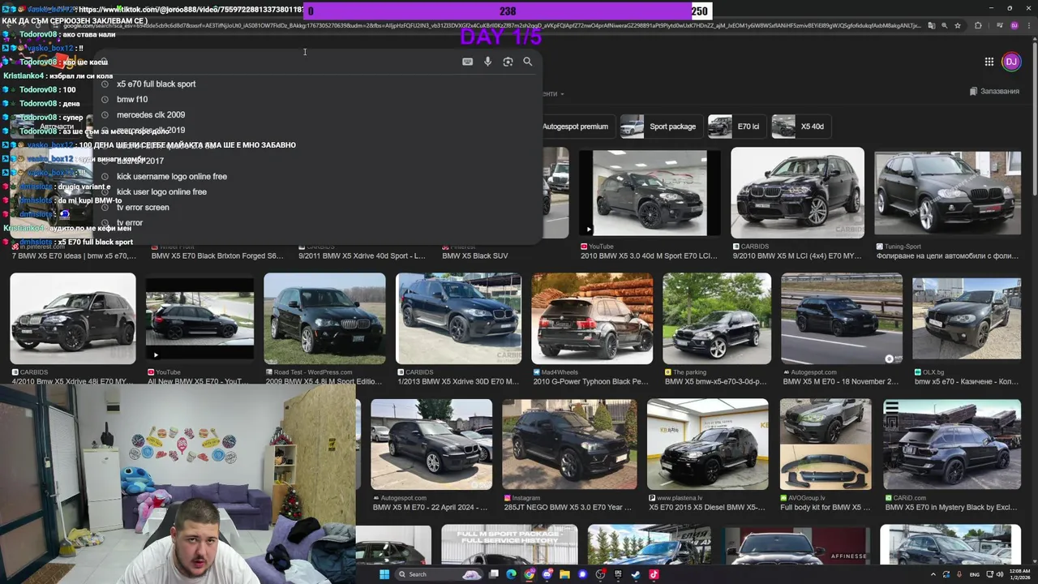Open the DJ Google account avatar
This screenshot has height=584, width=1038.
coord(1011,62)
